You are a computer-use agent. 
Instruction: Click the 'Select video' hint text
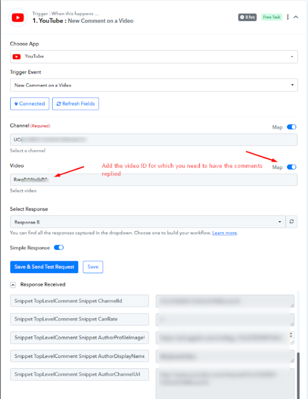[x=23, y=191]
